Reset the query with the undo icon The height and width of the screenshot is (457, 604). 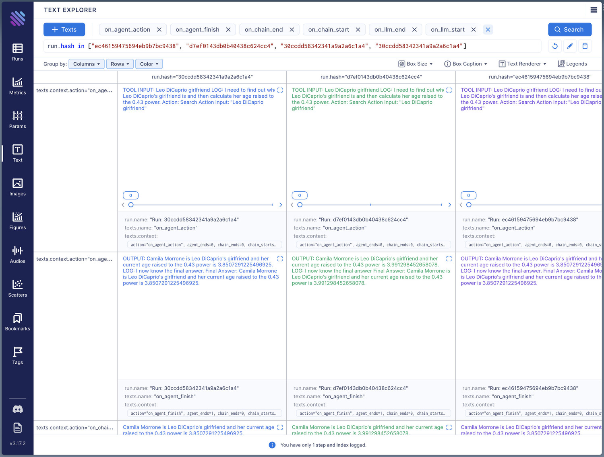555,46
